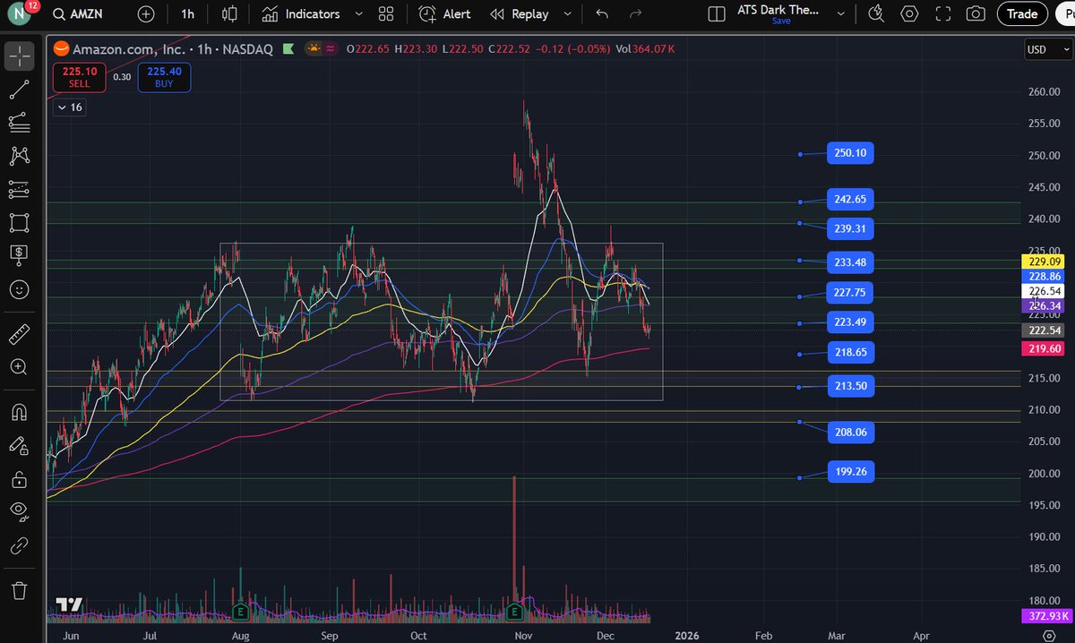
Task: Click the Trade button
Action: coord(1021,14)
